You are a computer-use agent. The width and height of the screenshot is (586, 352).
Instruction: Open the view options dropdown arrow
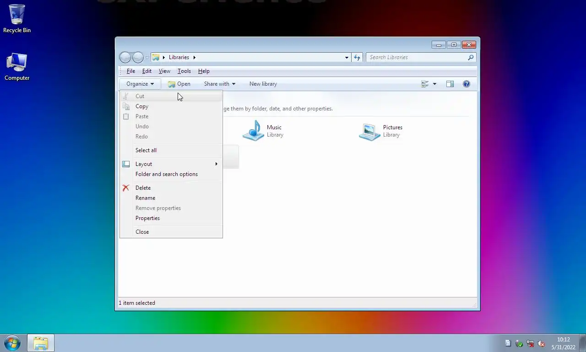[434, 84]
